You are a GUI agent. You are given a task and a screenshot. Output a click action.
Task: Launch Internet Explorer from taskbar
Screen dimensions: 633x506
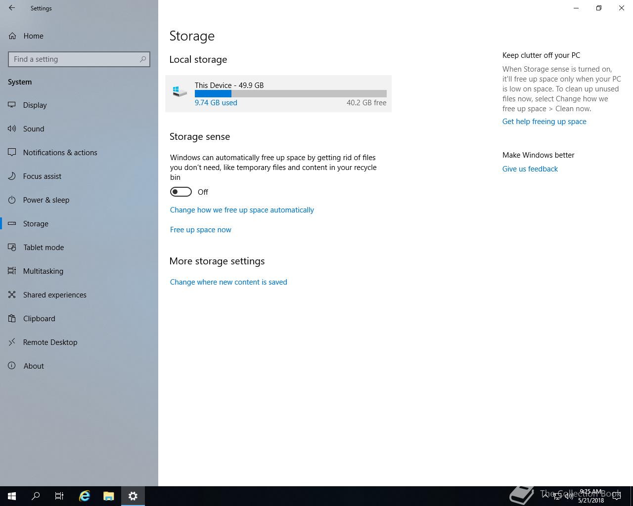point(85,496)
